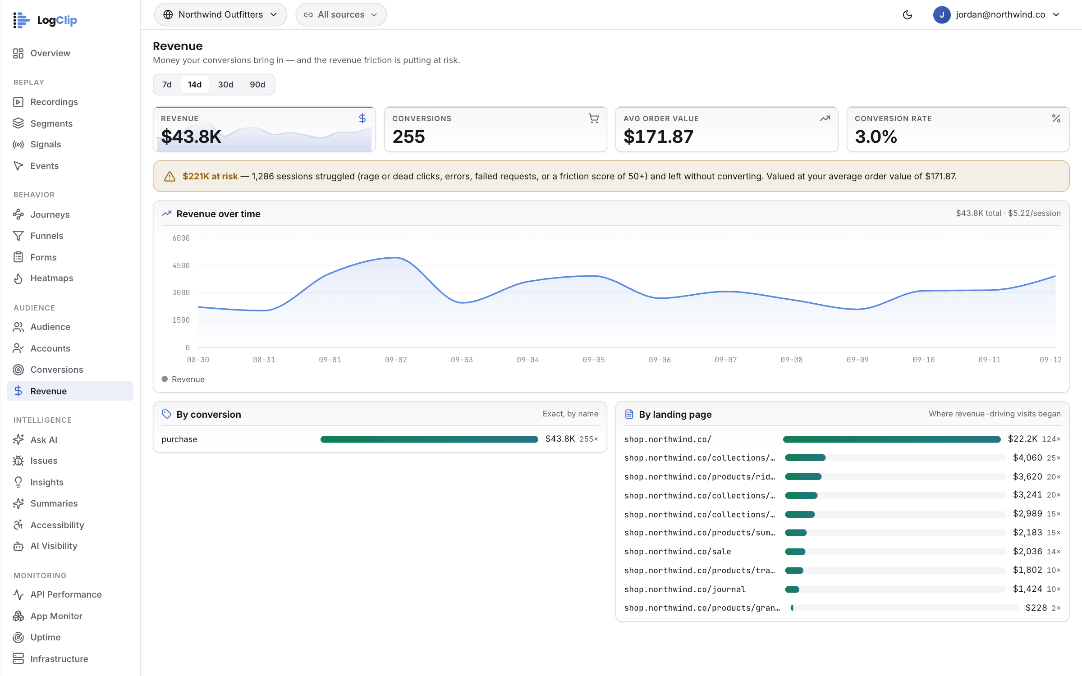Viewport: 1082px width, 676px height.
Task: Select the Signals broadcast icon
Action: tap(18, 144)
